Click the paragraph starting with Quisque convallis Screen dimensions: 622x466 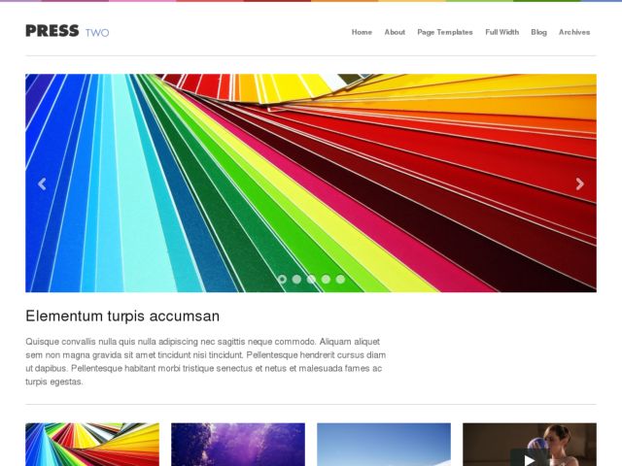tap(206, 361)
